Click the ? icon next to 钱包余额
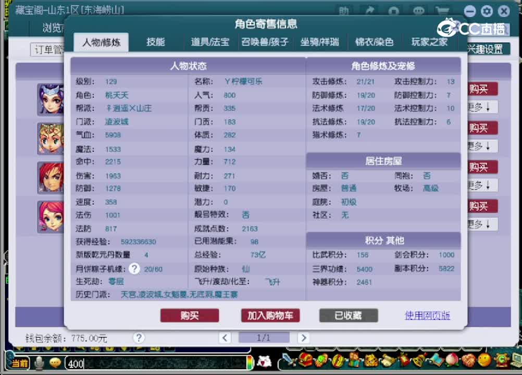This screenshot has width=522, height=375. tap(139, 338)
